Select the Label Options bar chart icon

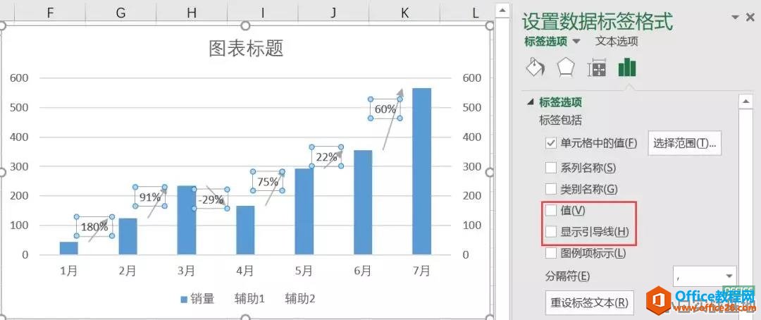tap(627, 67)
